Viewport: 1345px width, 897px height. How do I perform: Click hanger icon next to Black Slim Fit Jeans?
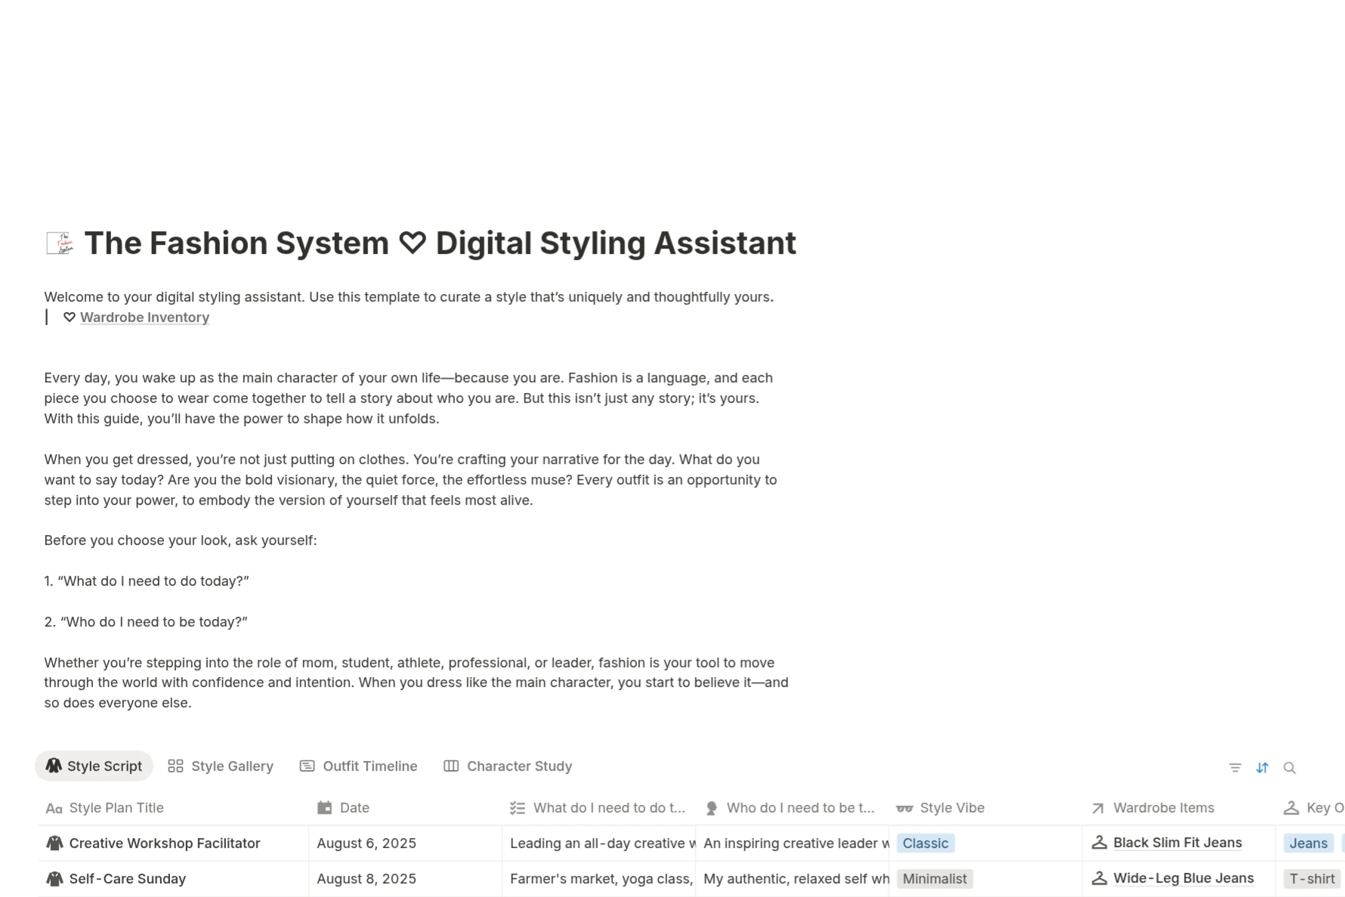click(x=1099, y=843)
